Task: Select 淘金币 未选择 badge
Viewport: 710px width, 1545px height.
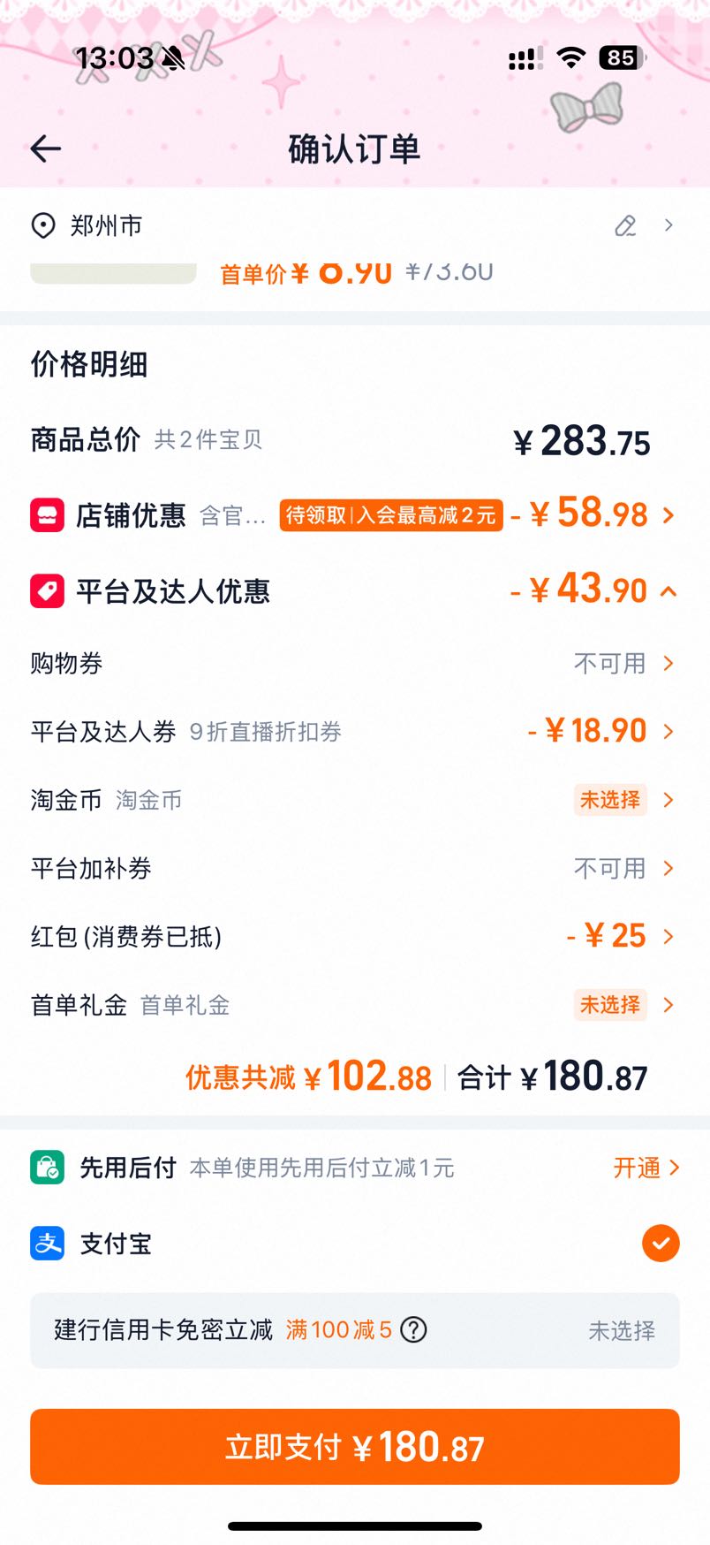Action: (610, 800)
